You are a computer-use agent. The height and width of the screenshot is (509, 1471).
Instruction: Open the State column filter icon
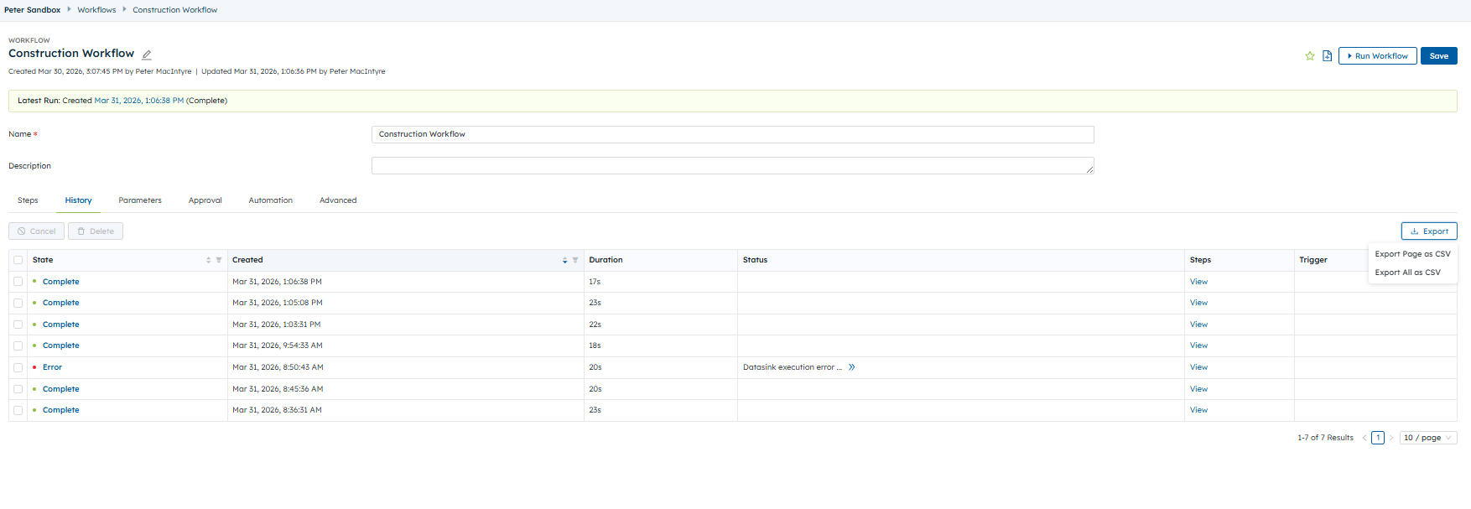[219, 260]
